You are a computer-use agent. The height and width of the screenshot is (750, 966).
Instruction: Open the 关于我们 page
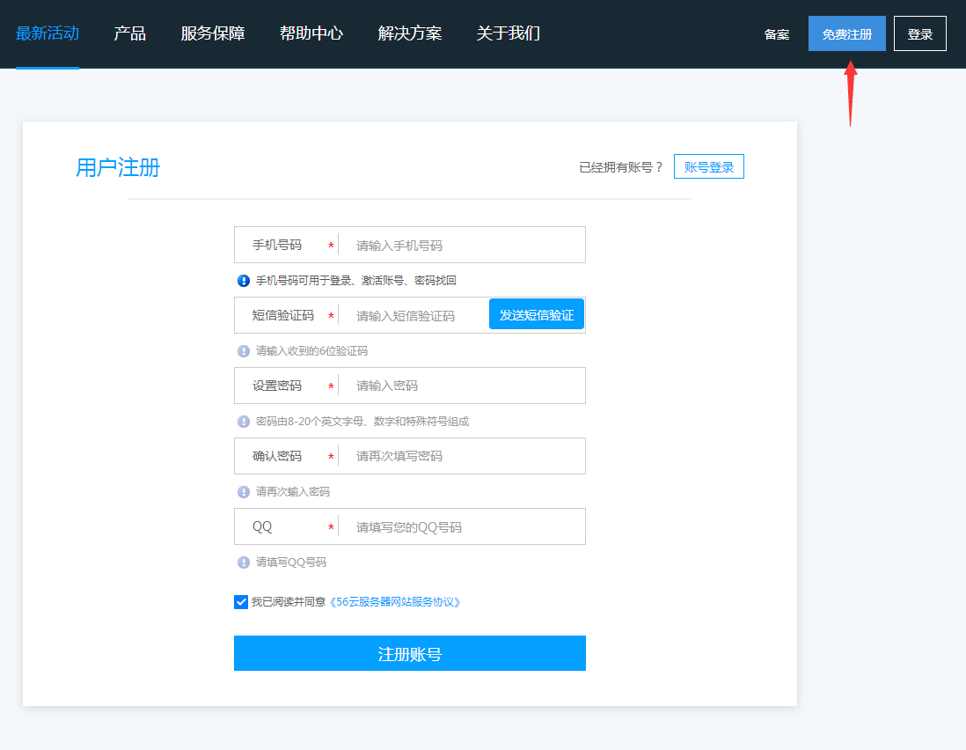click(509, 34)
